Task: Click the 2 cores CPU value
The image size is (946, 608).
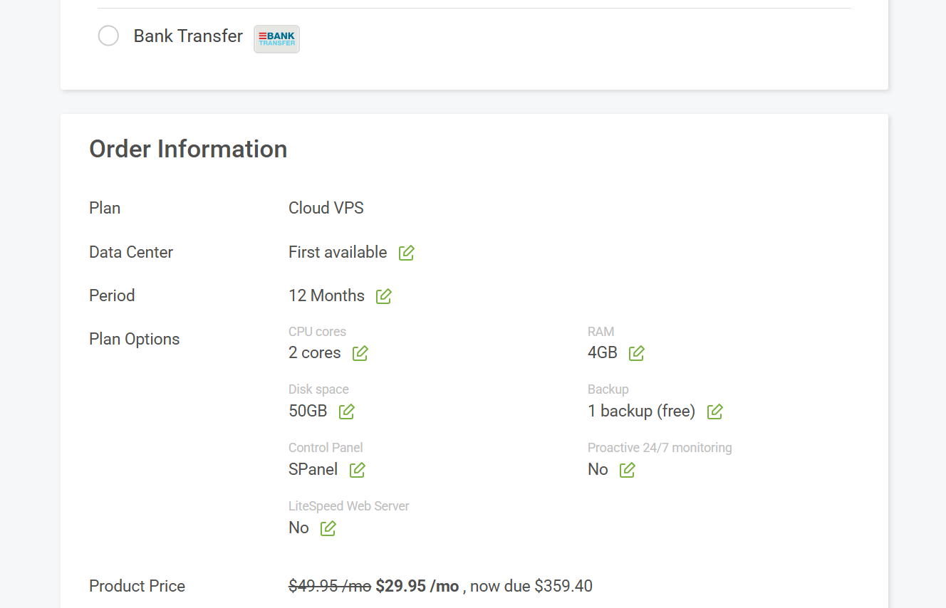Action: click(x=314, y=352)
